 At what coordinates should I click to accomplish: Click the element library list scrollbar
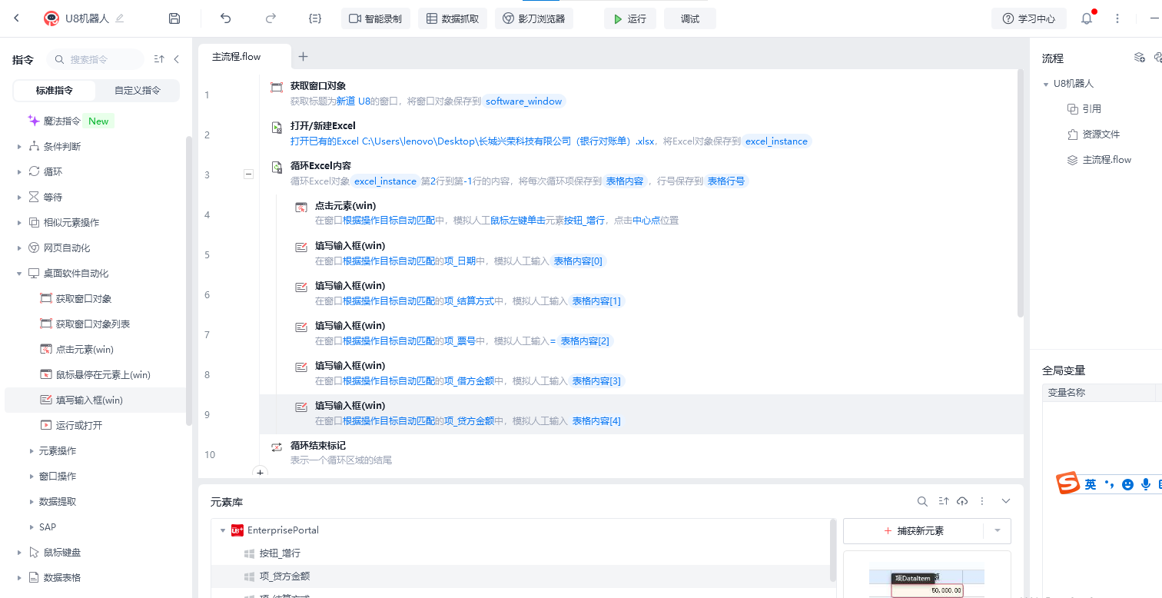click(833, 550)
